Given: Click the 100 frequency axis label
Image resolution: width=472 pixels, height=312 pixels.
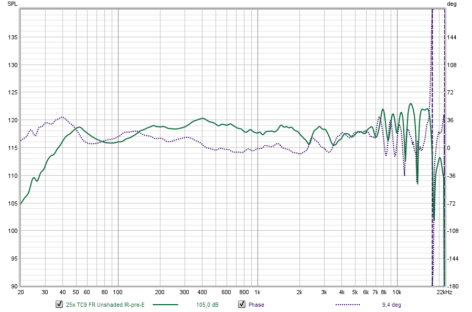Looking at the screenshot, I should click(117, 292).
